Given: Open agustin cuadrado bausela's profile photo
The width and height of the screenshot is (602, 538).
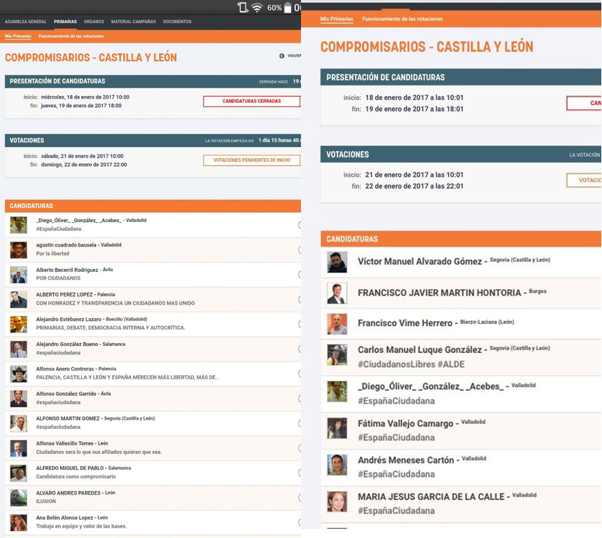Looking at the screenshot, I should pos(18,250).
